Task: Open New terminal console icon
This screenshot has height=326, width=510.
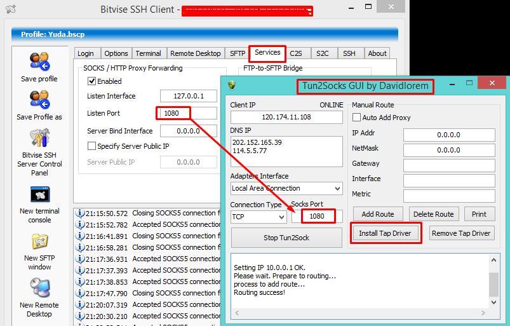Action: [x=39, y=194]
